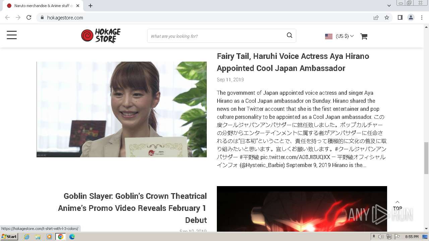Click the search magnifier icon

290,35
